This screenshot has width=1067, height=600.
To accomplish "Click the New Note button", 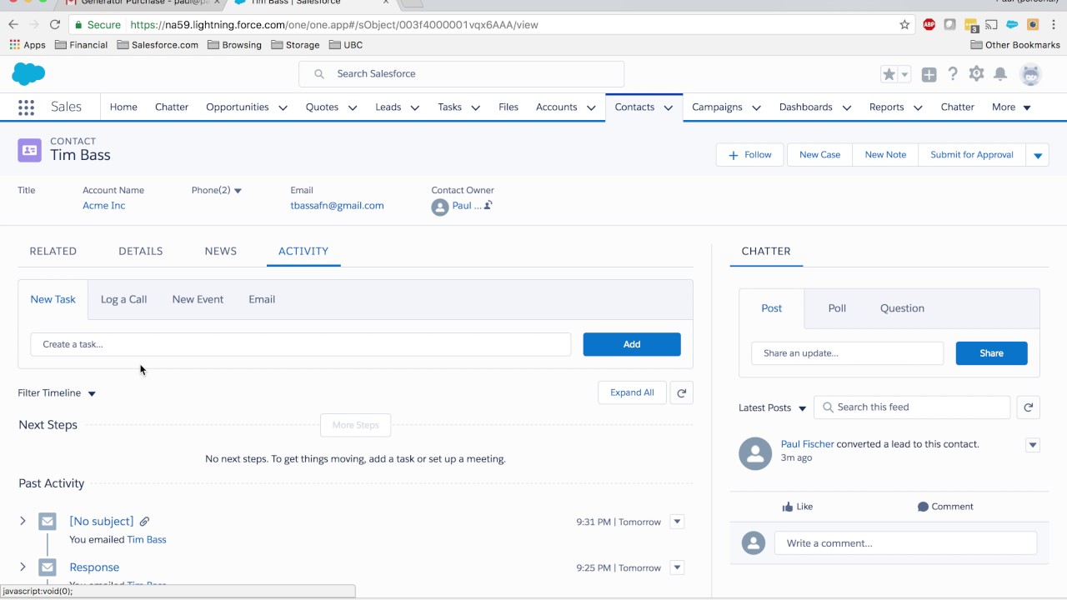I will 885,155.
